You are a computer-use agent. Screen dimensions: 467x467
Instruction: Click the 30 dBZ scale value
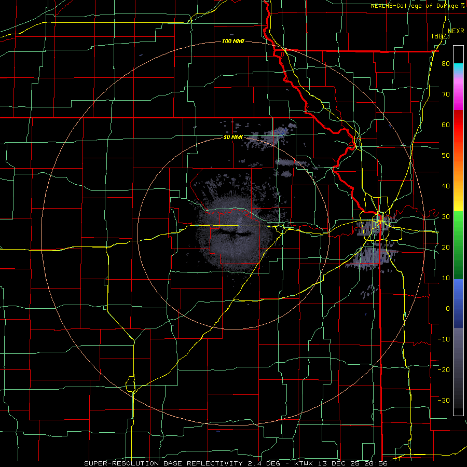[x=446, y=217]
